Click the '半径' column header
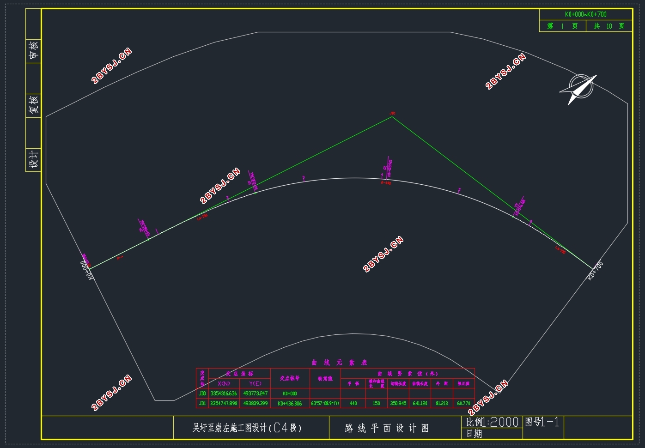 pyautogui.click(x=353, y=384)
